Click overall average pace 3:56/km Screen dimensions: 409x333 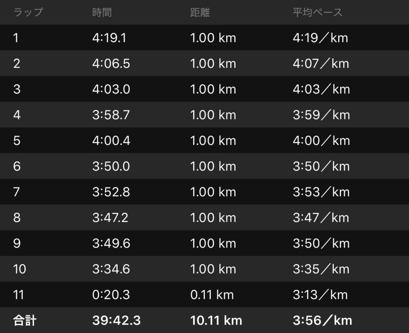coord(322,320)
